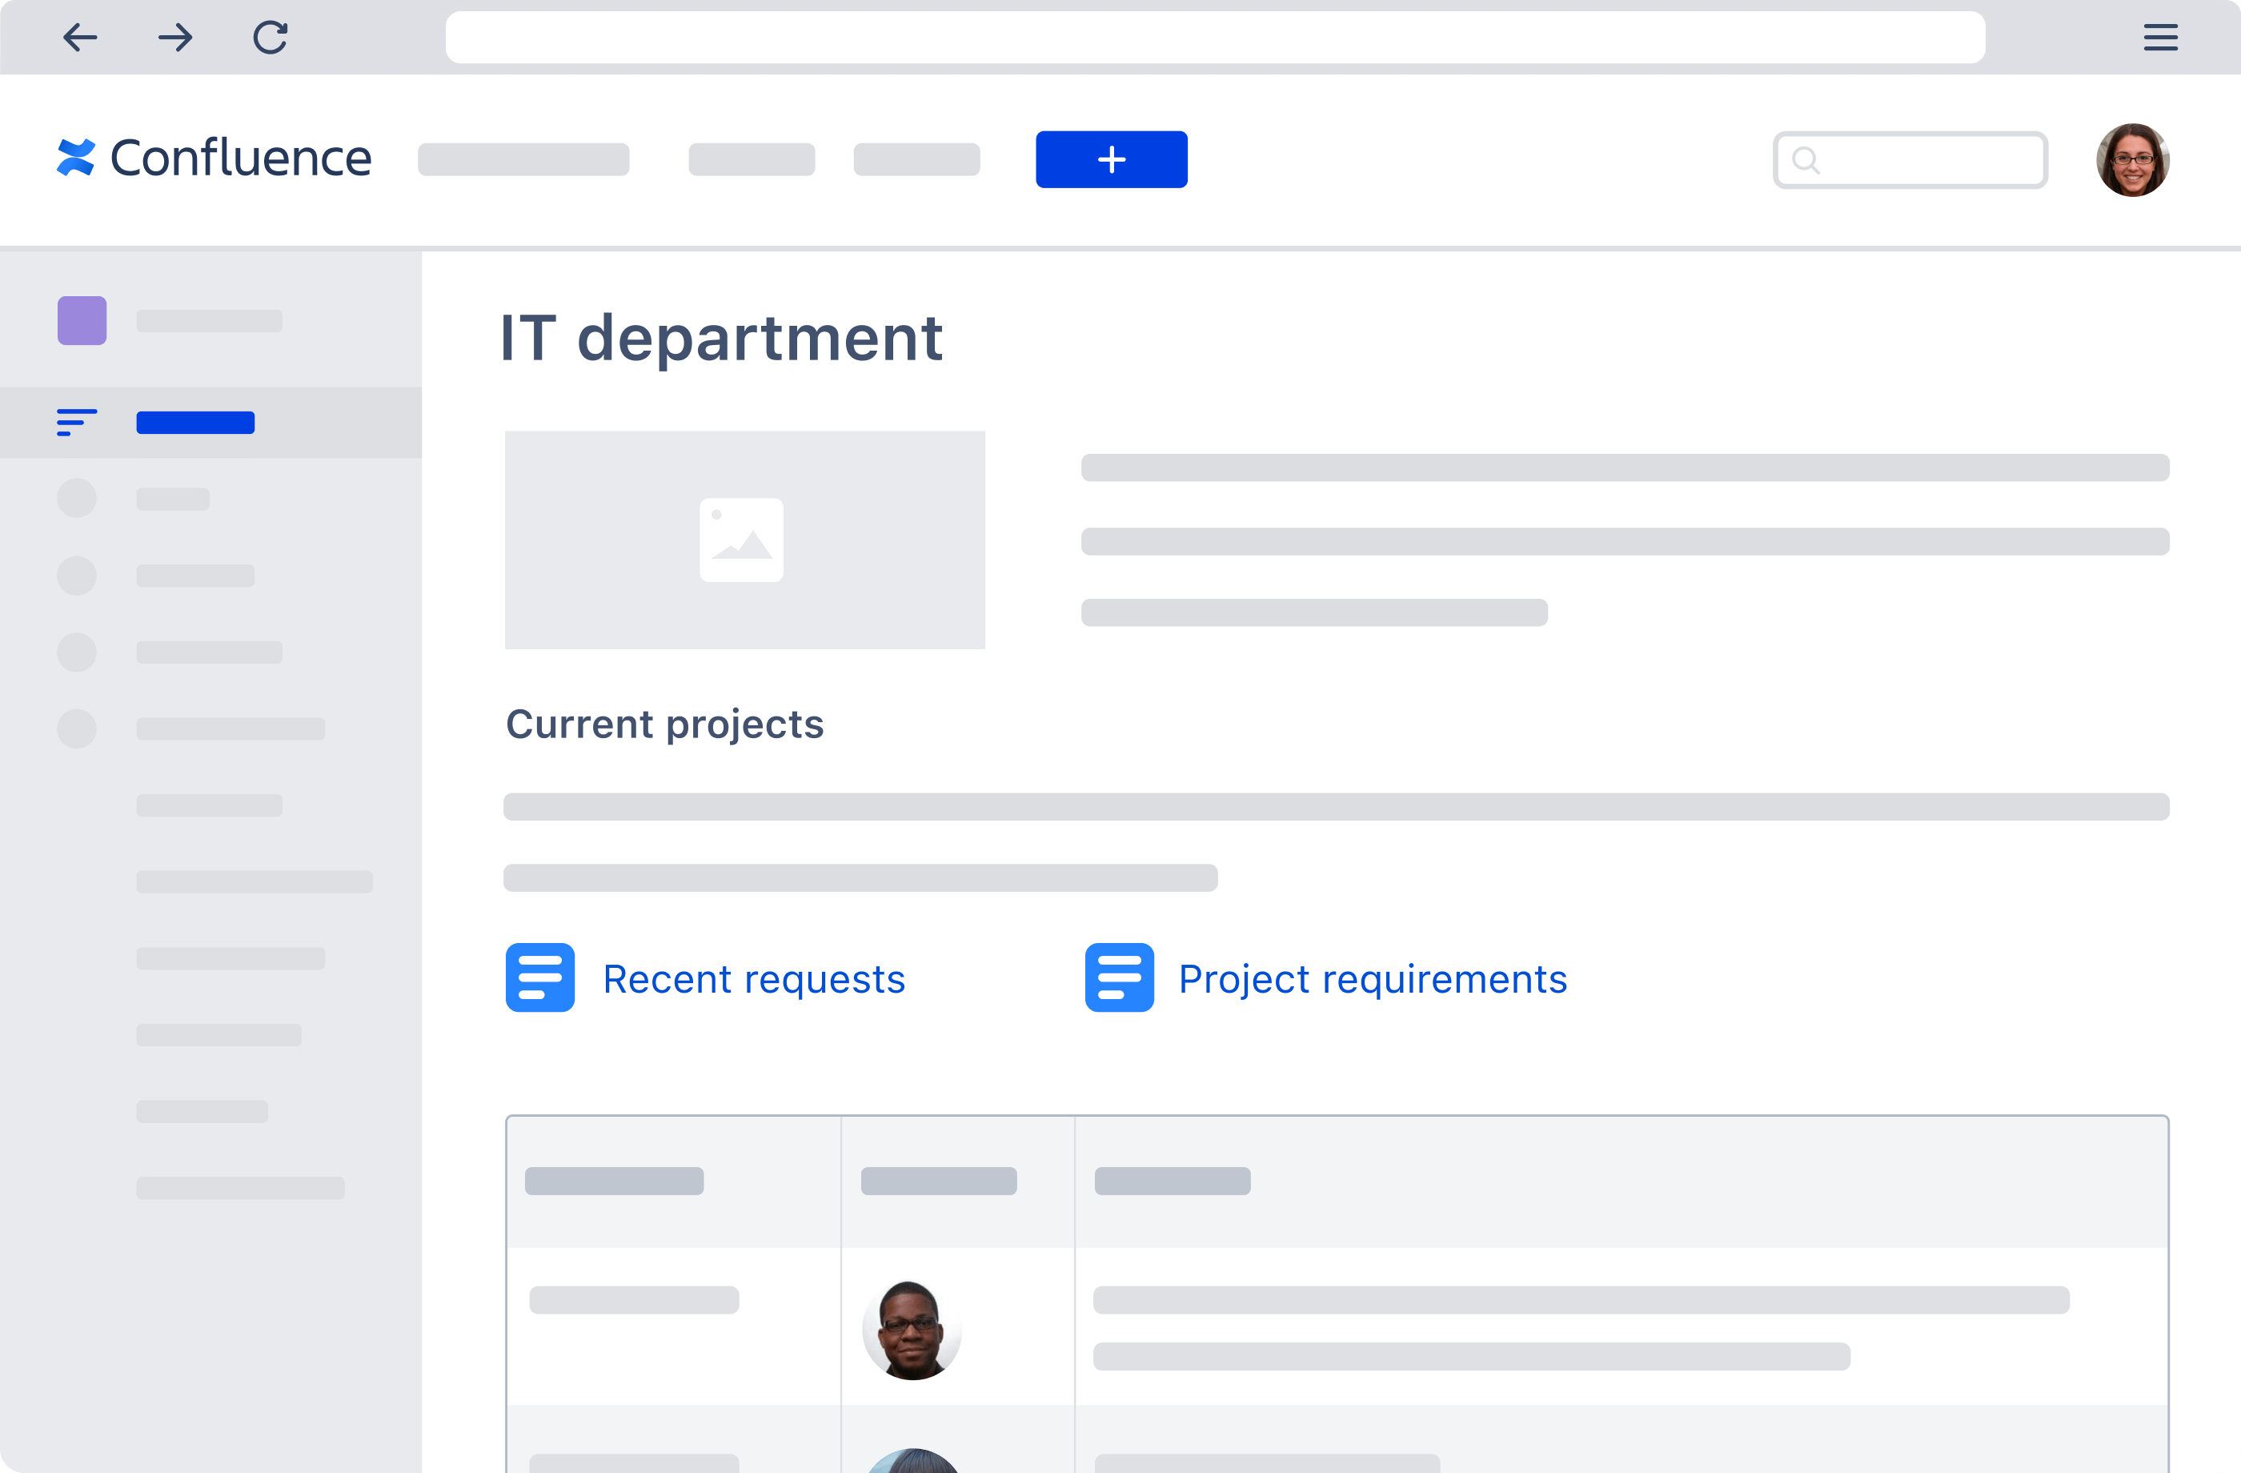The height and width of the screenshot is (1473, 2241).
Task: Click the purple space icon in sidebar
Action: tap(82, 321)
